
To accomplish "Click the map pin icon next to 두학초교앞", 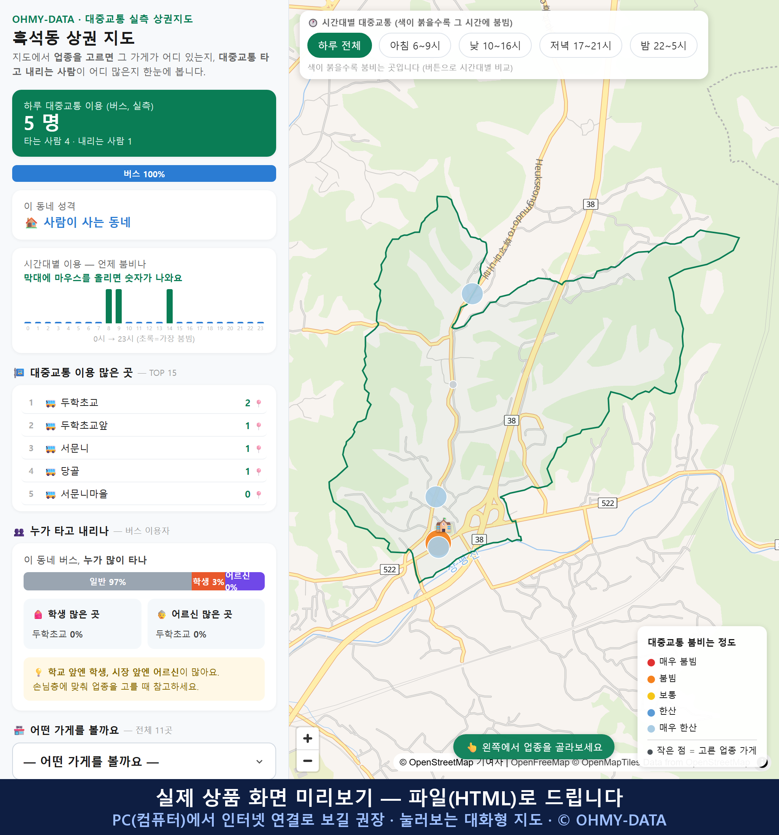I will click(259, 426).
